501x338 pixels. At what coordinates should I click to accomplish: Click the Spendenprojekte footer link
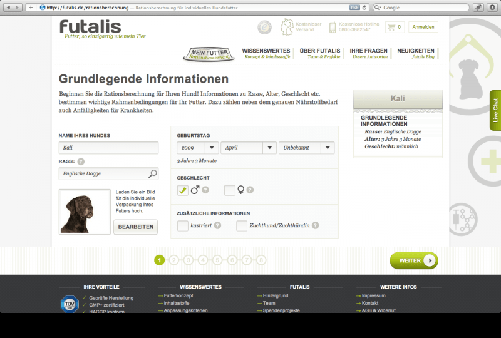click(x=281, y=310)
